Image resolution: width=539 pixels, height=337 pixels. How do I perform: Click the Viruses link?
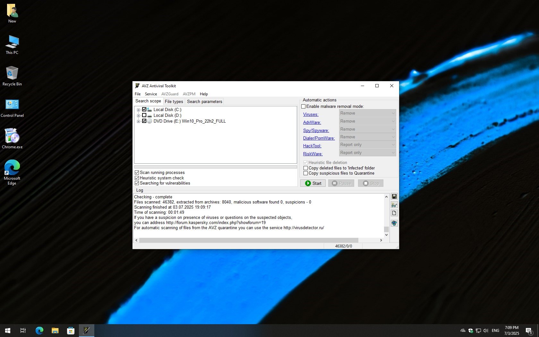pos(311,115)
